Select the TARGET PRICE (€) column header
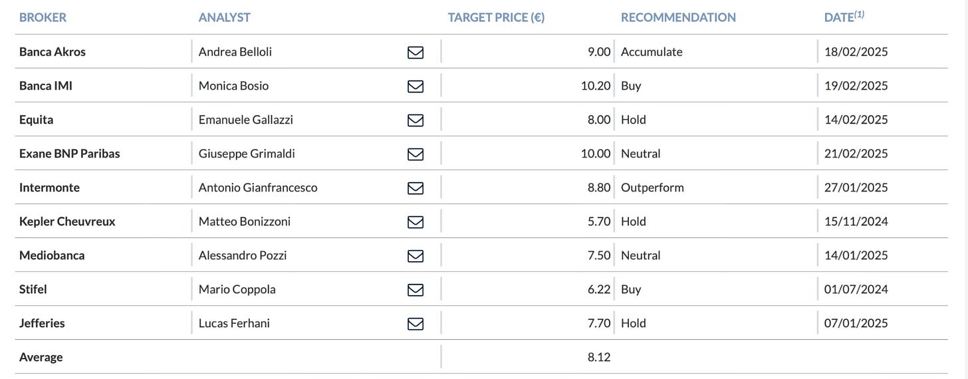 point(496,17)
